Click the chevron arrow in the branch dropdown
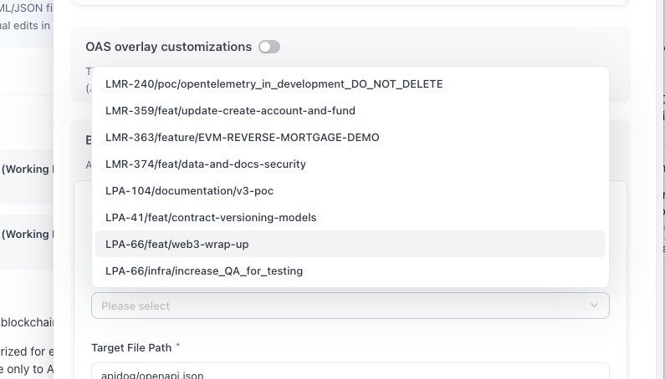The height and width of the screenshot is (379, 665). (594, 306)
